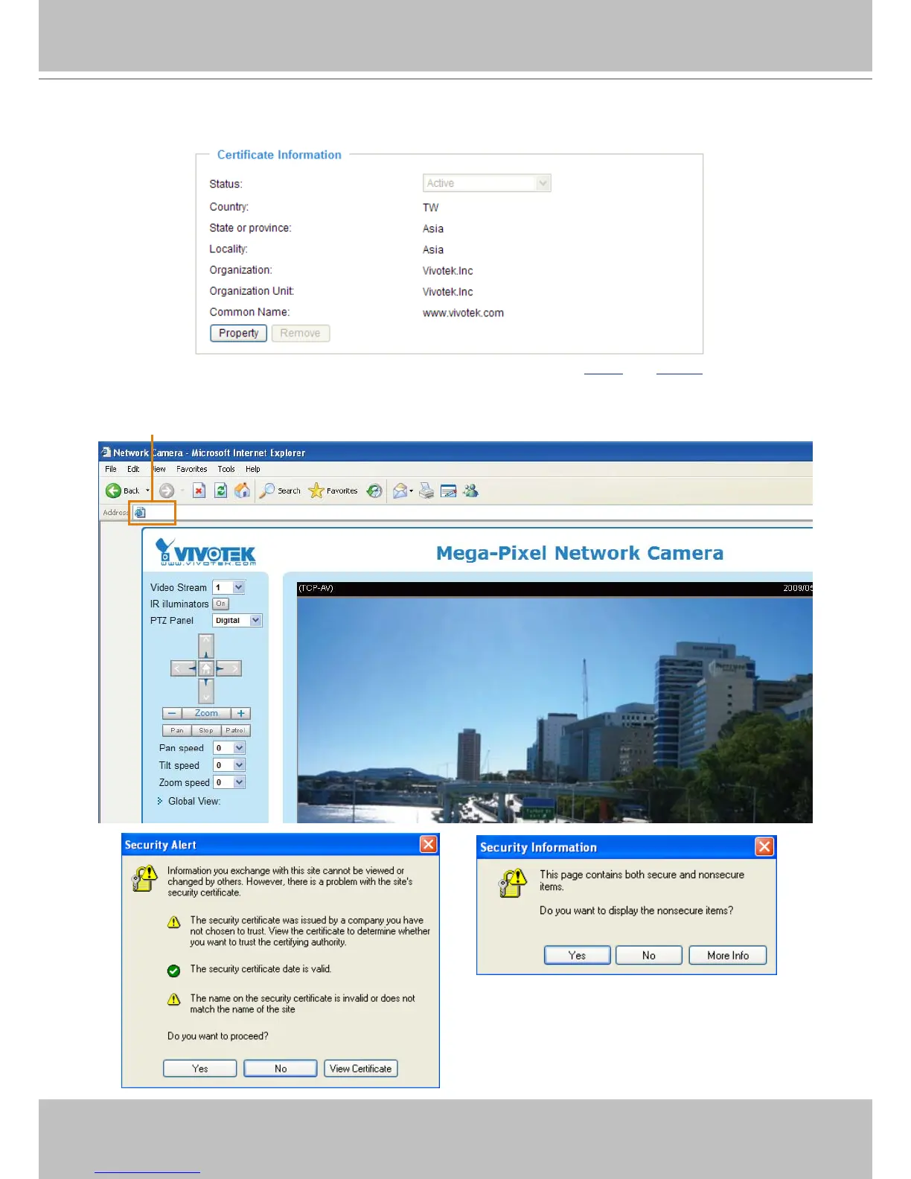Open the Help menu
Image resolution: width=911 pixels, height=1179 pixels.
point(253,469)
